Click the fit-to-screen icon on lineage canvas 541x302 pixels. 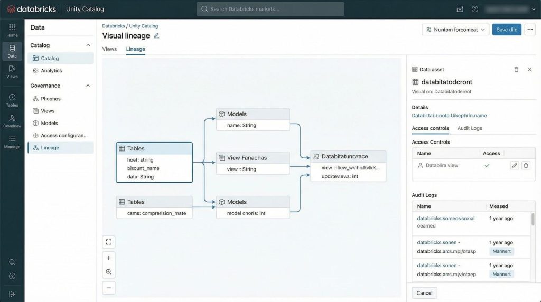[109, 242]
